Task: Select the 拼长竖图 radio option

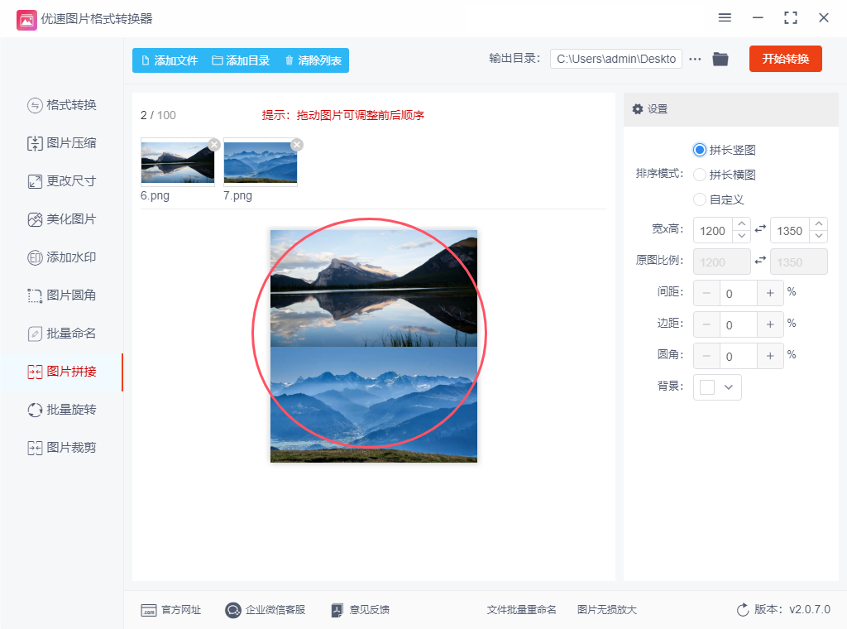Action: (x=700, y=150)
